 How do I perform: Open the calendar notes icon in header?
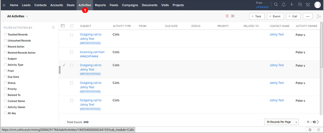coord(300,5)
